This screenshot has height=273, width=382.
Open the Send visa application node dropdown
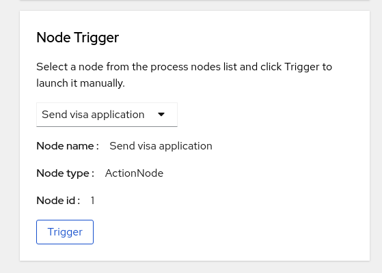coord(107,115)
